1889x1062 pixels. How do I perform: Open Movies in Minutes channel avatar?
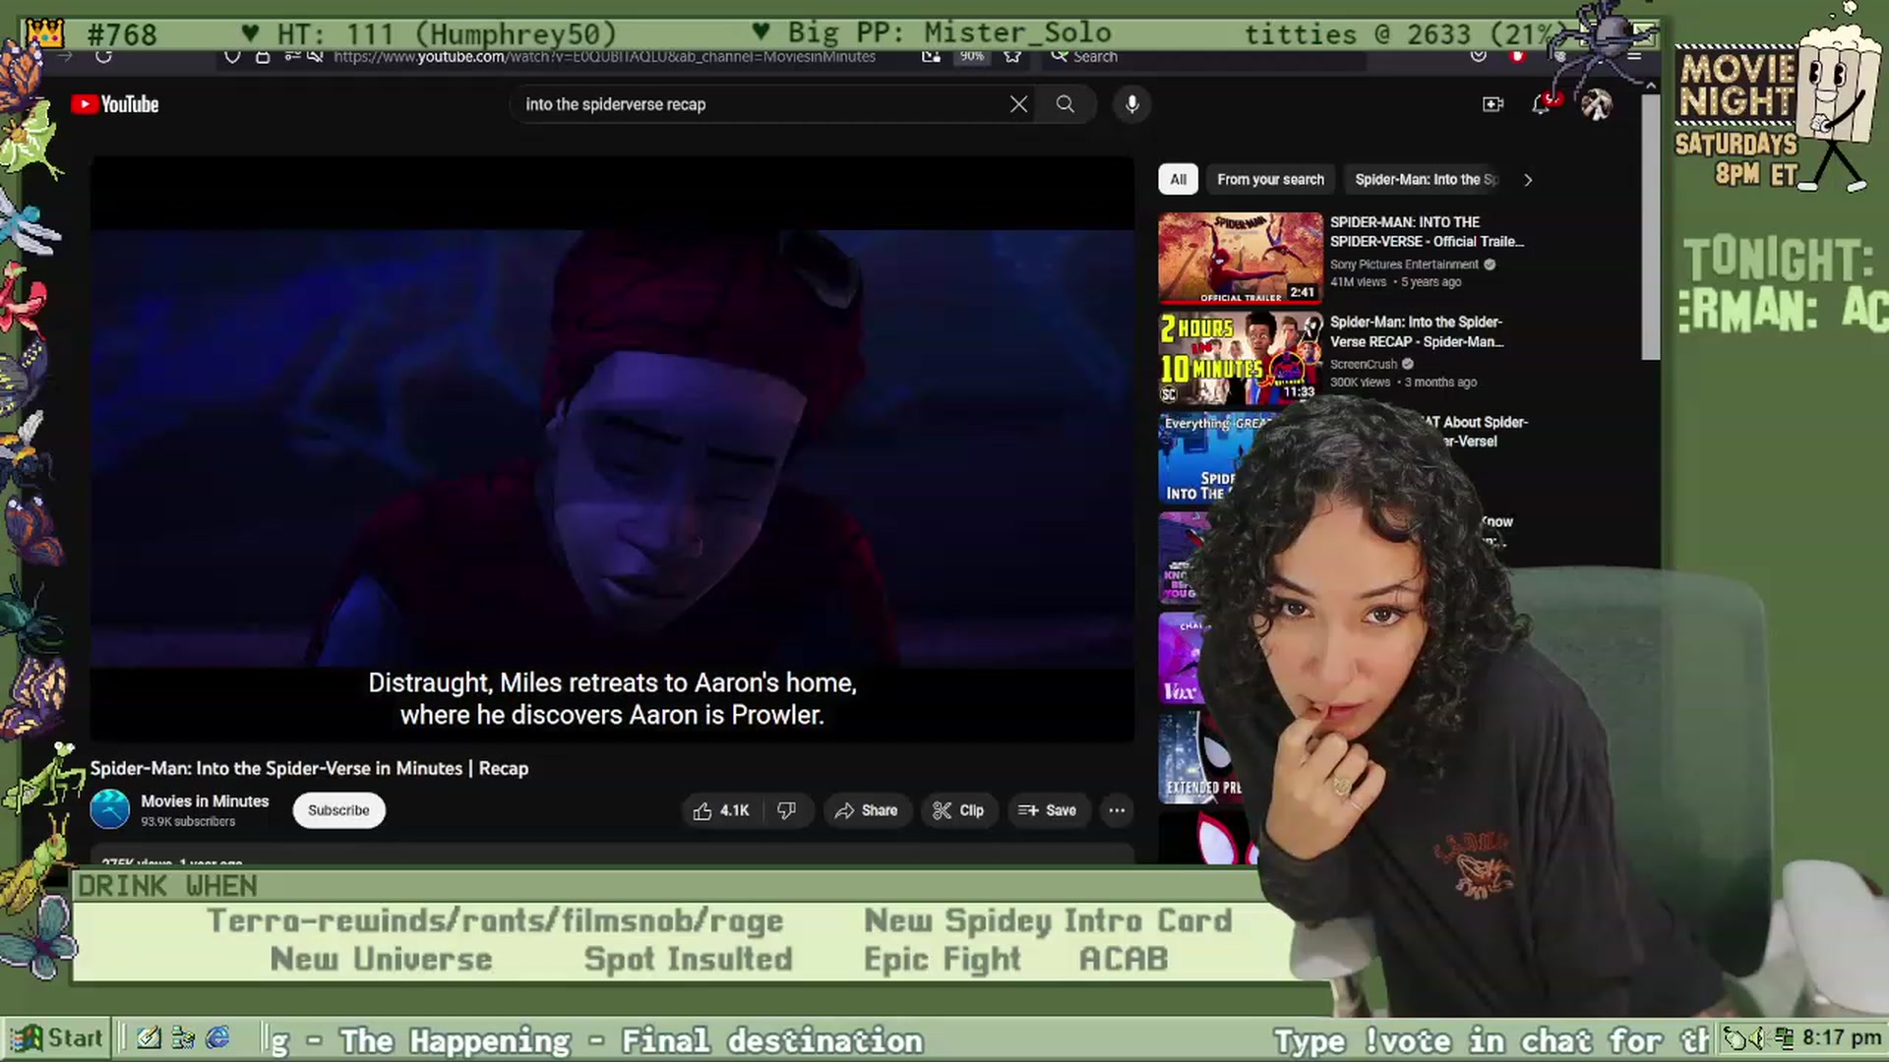coord(110,809)
